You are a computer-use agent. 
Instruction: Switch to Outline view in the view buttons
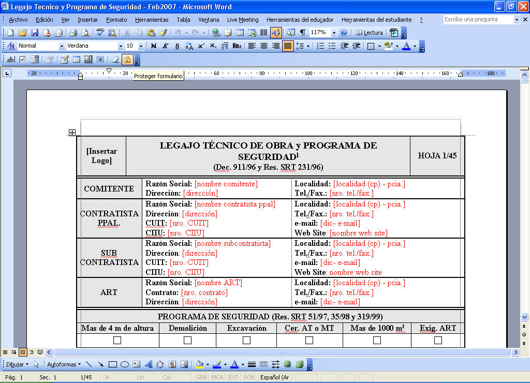click(x=32, y=352)
